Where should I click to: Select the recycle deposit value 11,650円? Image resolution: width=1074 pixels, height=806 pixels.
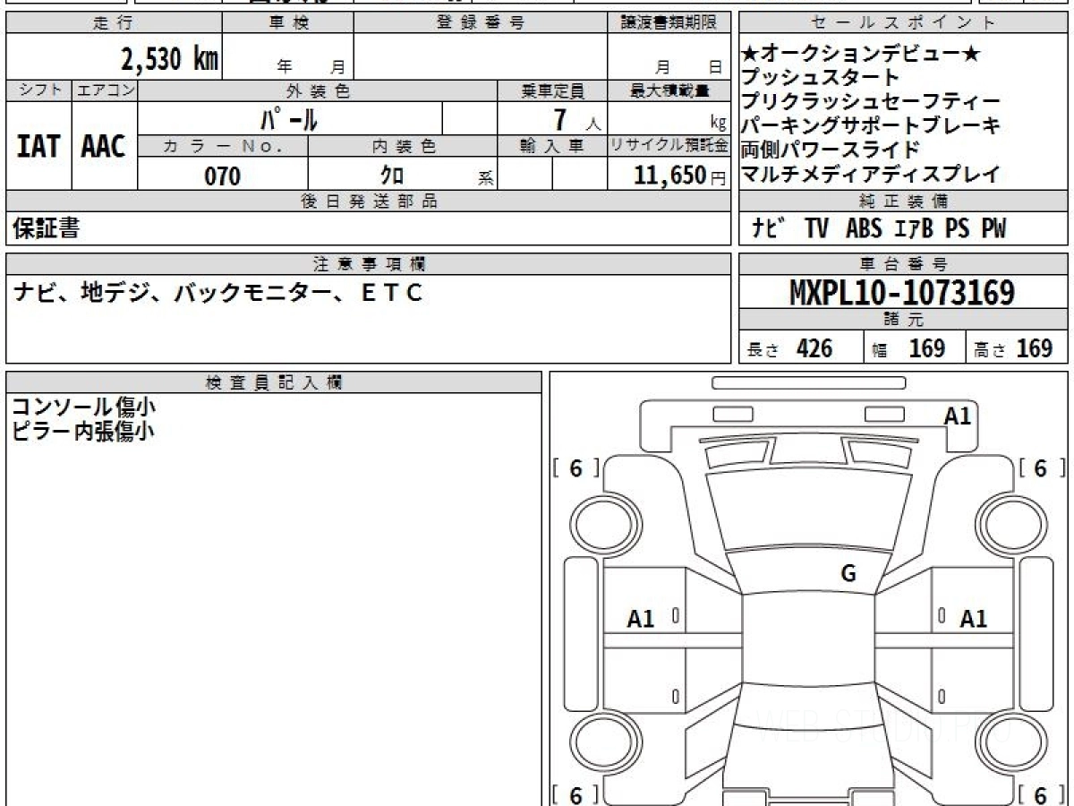[x=679, y=176]
